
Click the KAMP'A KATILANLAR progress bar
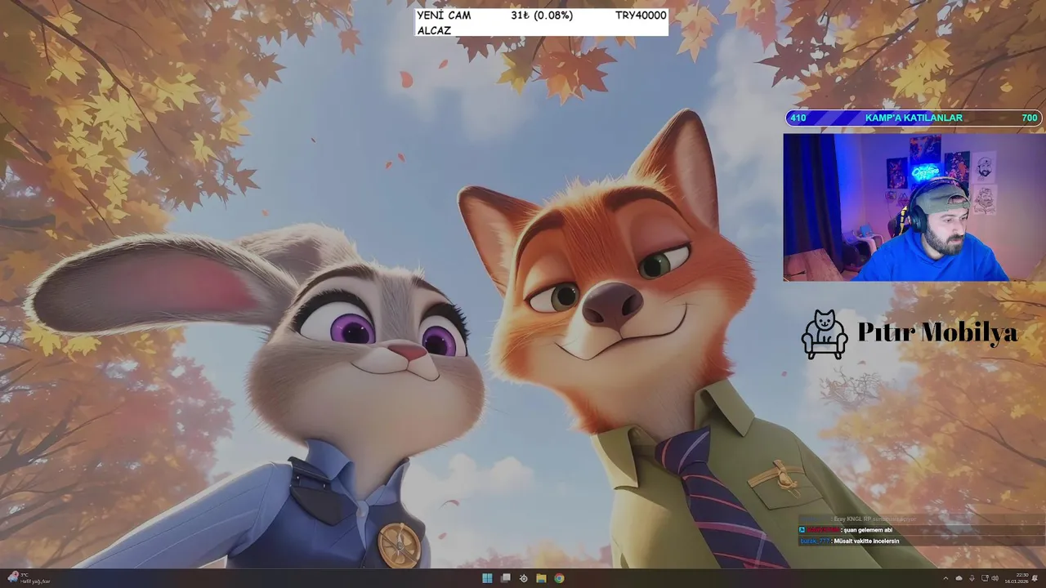point(914,118)
